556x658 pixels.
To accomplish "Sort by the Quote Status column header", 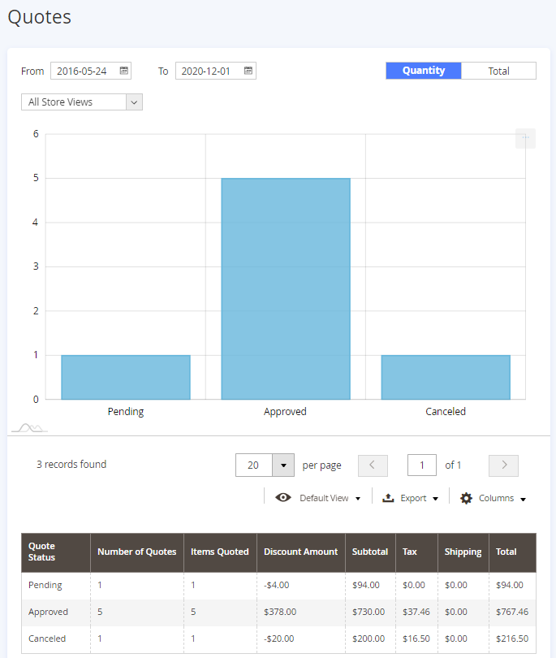I will (x=55, y=552).
